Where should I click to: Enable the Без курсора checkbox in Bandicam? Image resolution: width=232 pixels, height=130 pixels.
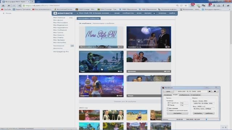click(167, 108)
